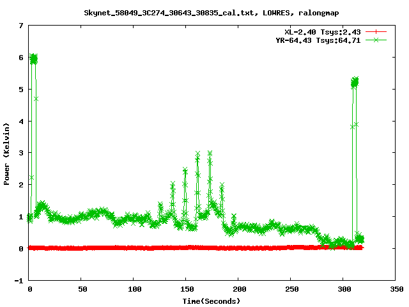Click x-axis tick label 350
Screen dimensions: 409x307
[397, 289]
